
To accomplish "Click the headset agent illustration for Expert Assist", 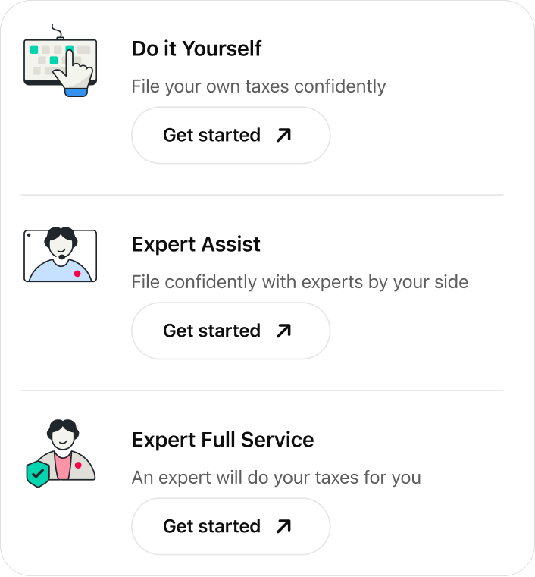I will tap(60, 256).
